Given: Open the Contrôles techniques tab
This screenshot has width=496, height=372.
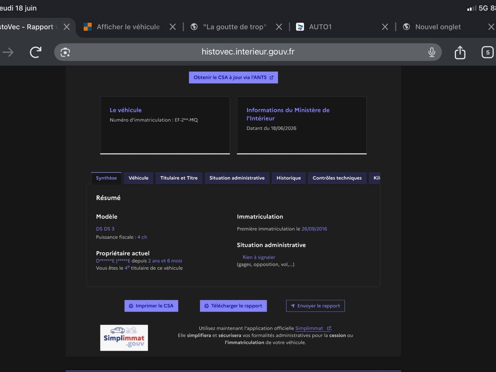Looking at the screenshot, I should [x=337, y=178].
